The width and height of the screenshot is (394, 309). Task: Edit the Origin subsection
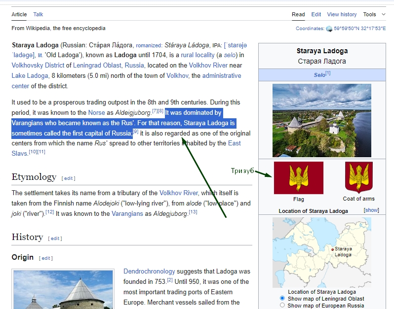pyautogui.click(x=46, y=258)
